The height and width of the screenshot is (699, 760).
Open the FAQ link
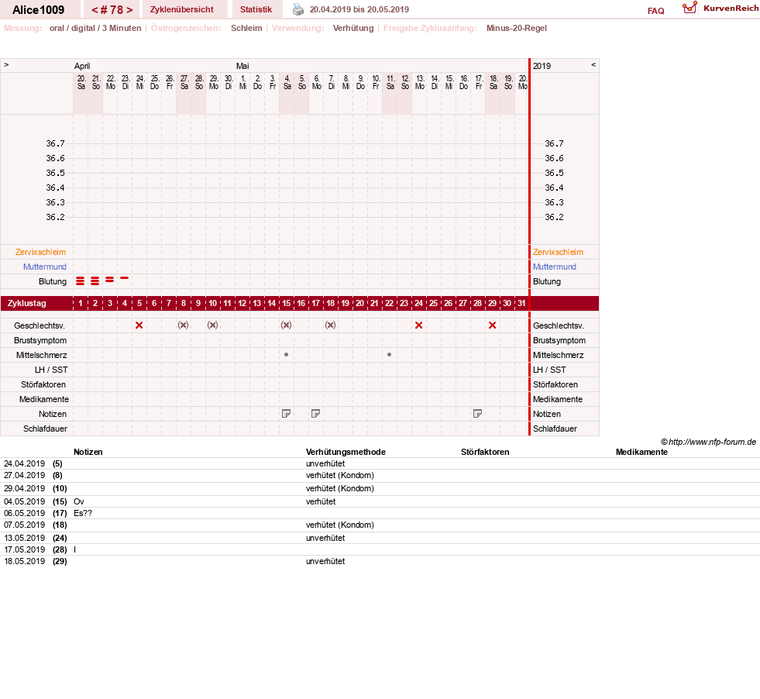click(655, 11)
